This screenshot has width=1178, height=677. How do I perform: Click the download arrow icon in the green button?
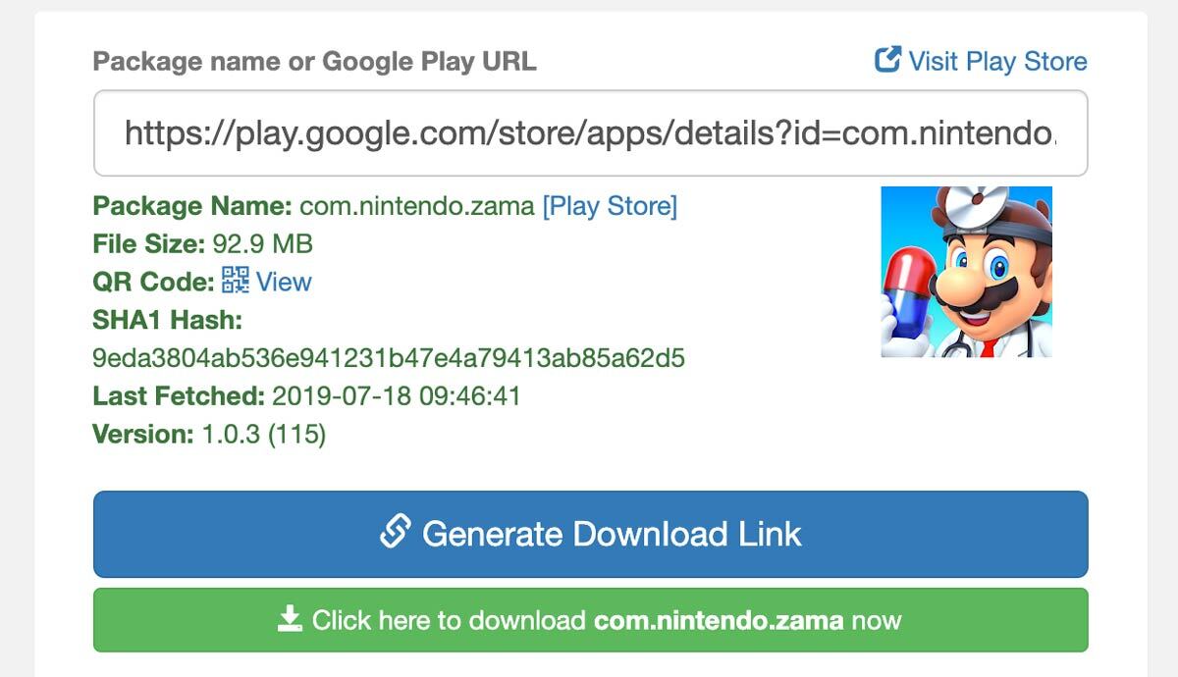pyautogui.click(x=290, y=619)
